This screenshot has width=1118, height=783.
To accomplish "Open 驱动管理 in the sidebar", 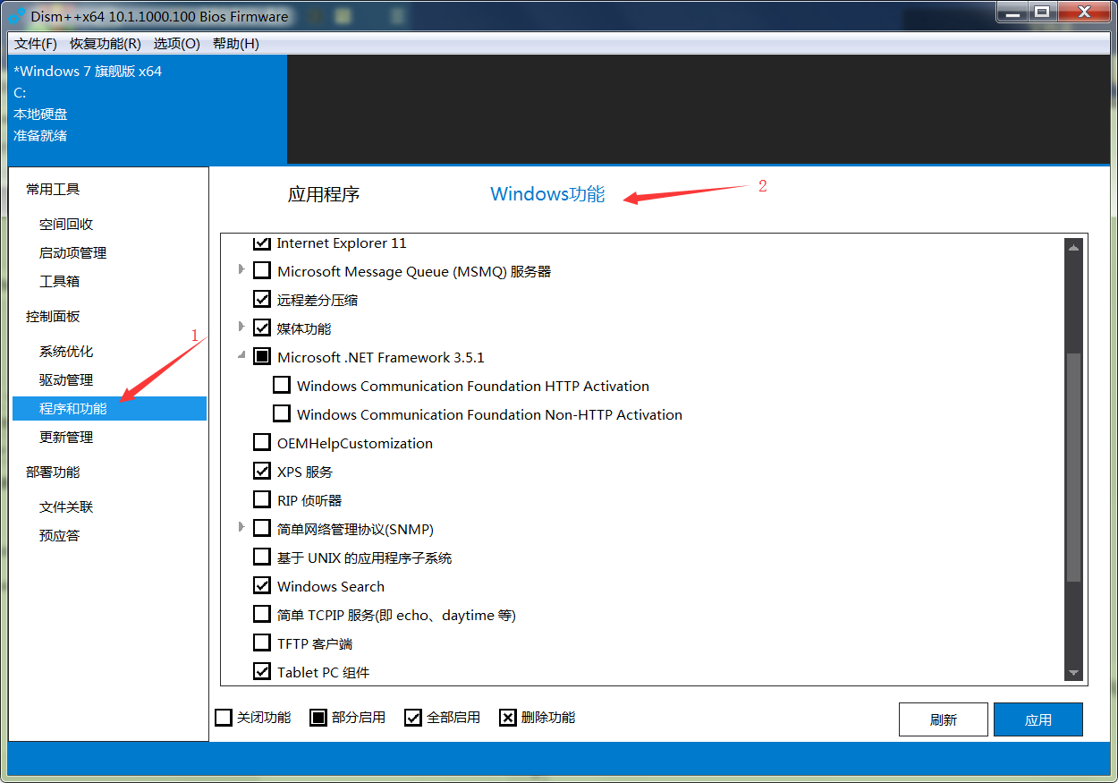I will 66,380.
